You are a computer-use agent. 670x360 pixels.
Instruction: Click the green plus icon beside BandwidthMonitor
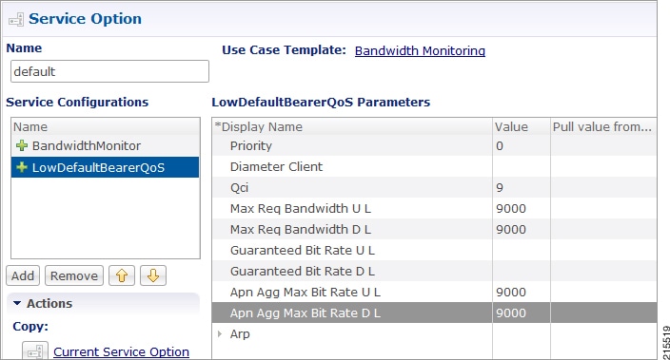tap(21, 146)
